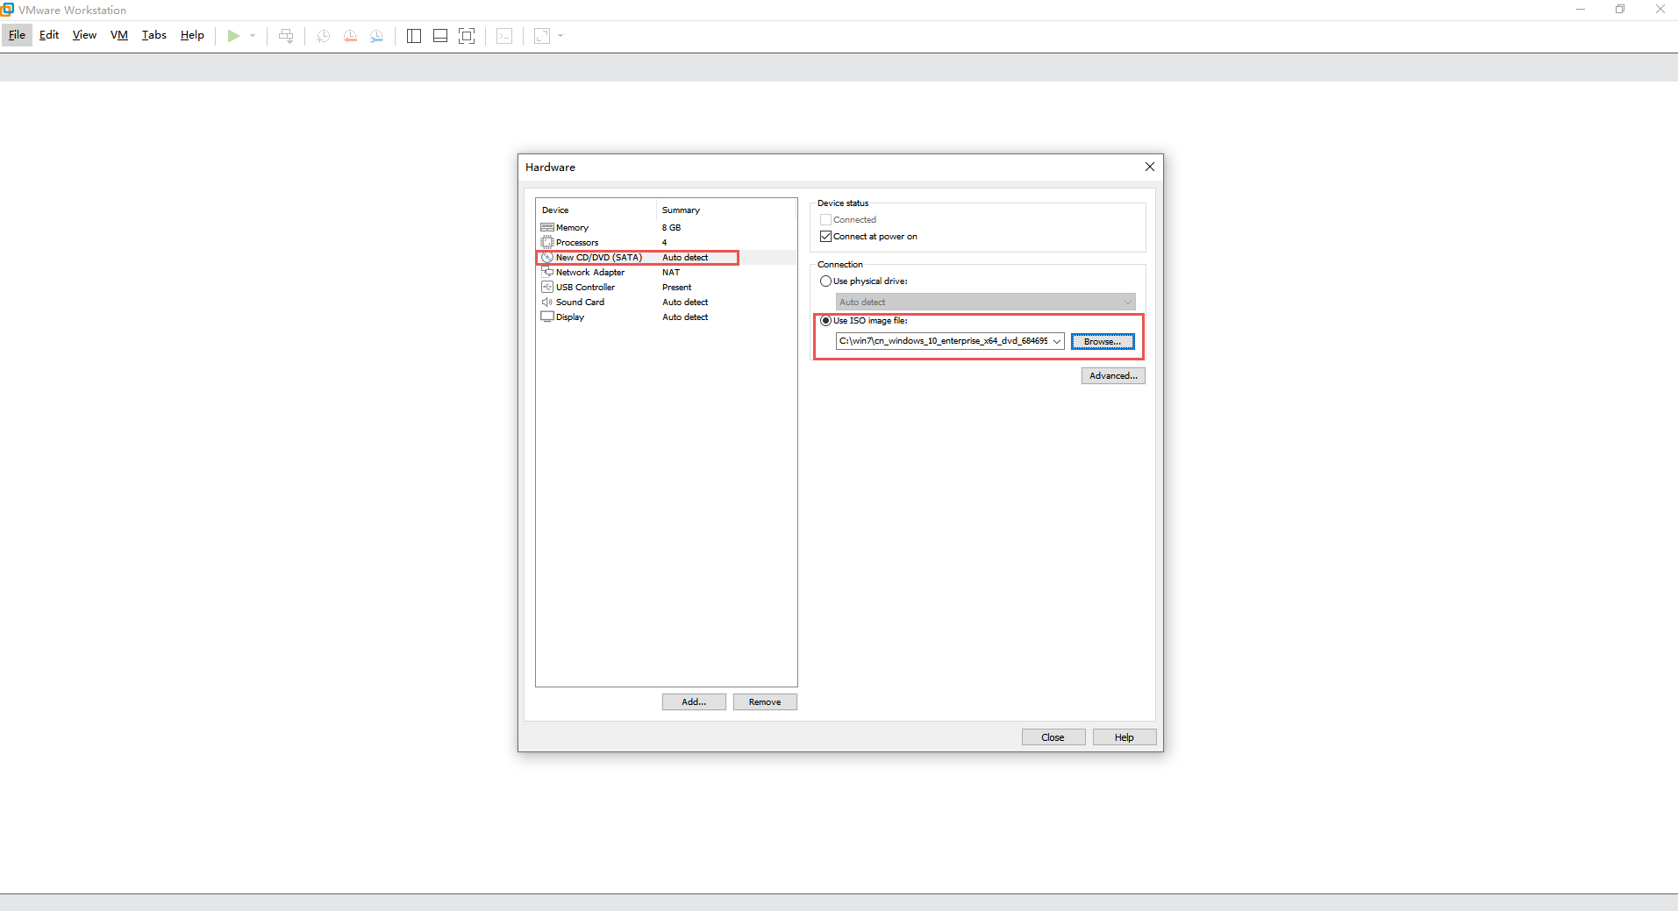Toggle the Connected checkbox
The width and height of the screenshot is (1678, 911).
coord(825,219)
